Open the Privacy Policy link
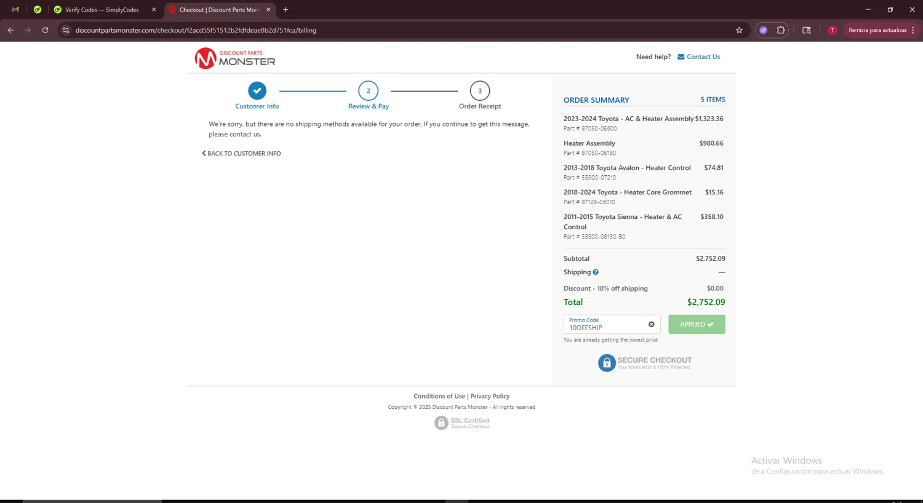923x503 pixels. [490, 397]
